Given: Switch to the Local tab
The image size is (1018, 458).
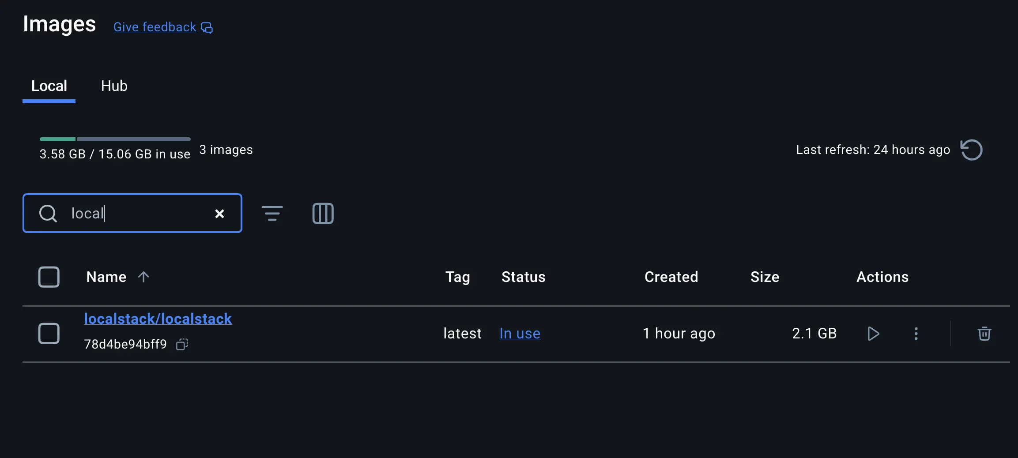Looking at the screenshot, I should 49,86.
